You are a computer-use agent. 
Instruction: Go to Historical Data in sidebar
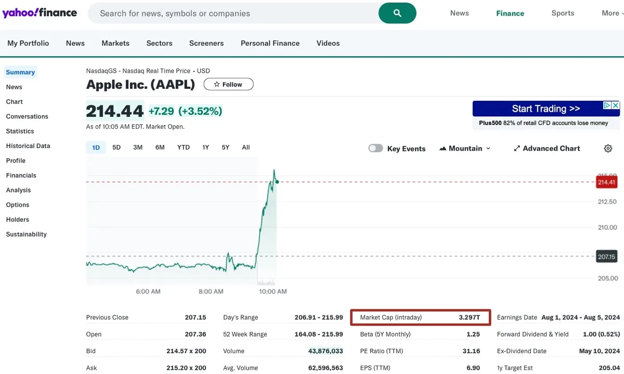(x=28, y=146)
